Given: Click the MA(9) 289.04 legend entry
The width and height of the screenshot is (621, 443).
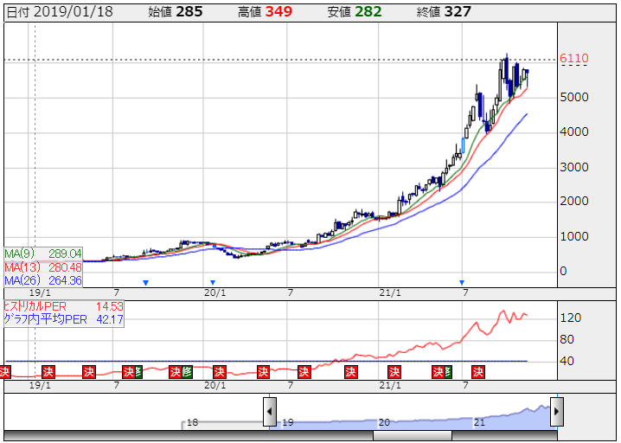Looking at the screenshot, I should pos(43,254).
